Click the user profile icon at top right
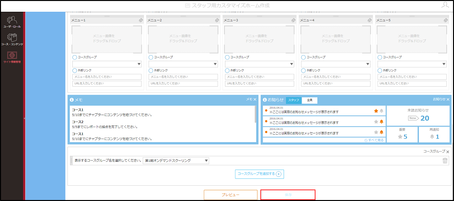 (445, 5)
